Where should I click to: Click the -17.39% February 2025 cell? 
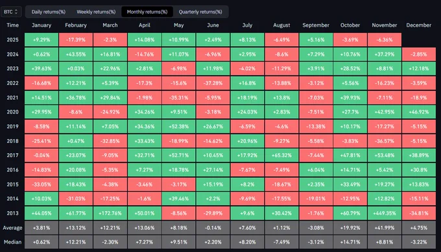pyautogui.click(x=76, y=40)
